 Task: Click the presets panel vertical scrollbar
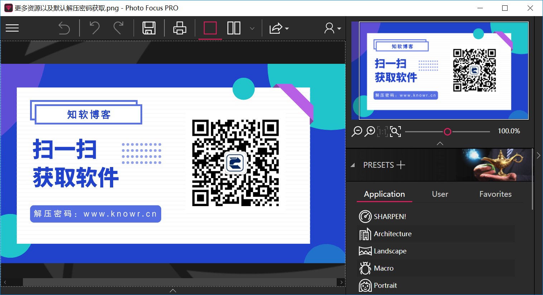click(x=533, y=179)
